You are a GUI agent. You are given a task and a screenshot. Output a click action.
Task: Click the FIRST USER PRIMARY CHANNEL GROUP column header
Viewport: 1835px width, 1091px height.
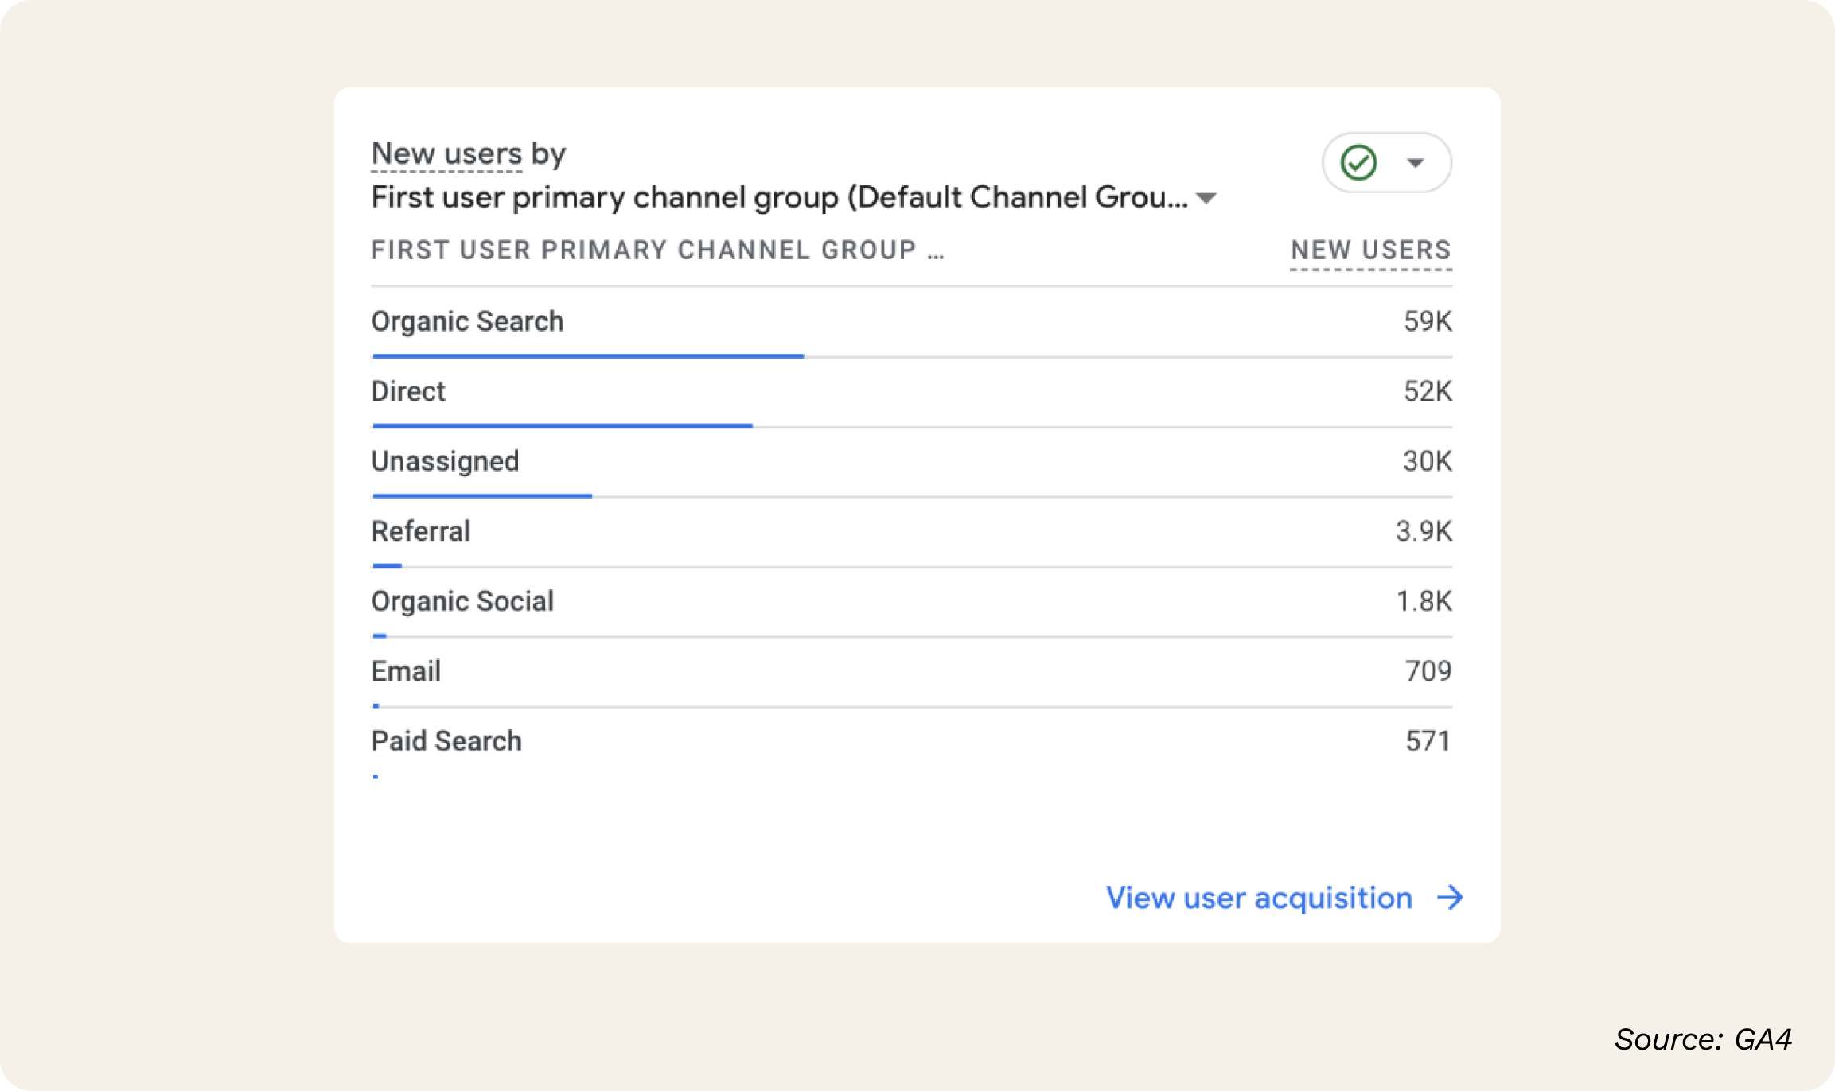(656, 250)
